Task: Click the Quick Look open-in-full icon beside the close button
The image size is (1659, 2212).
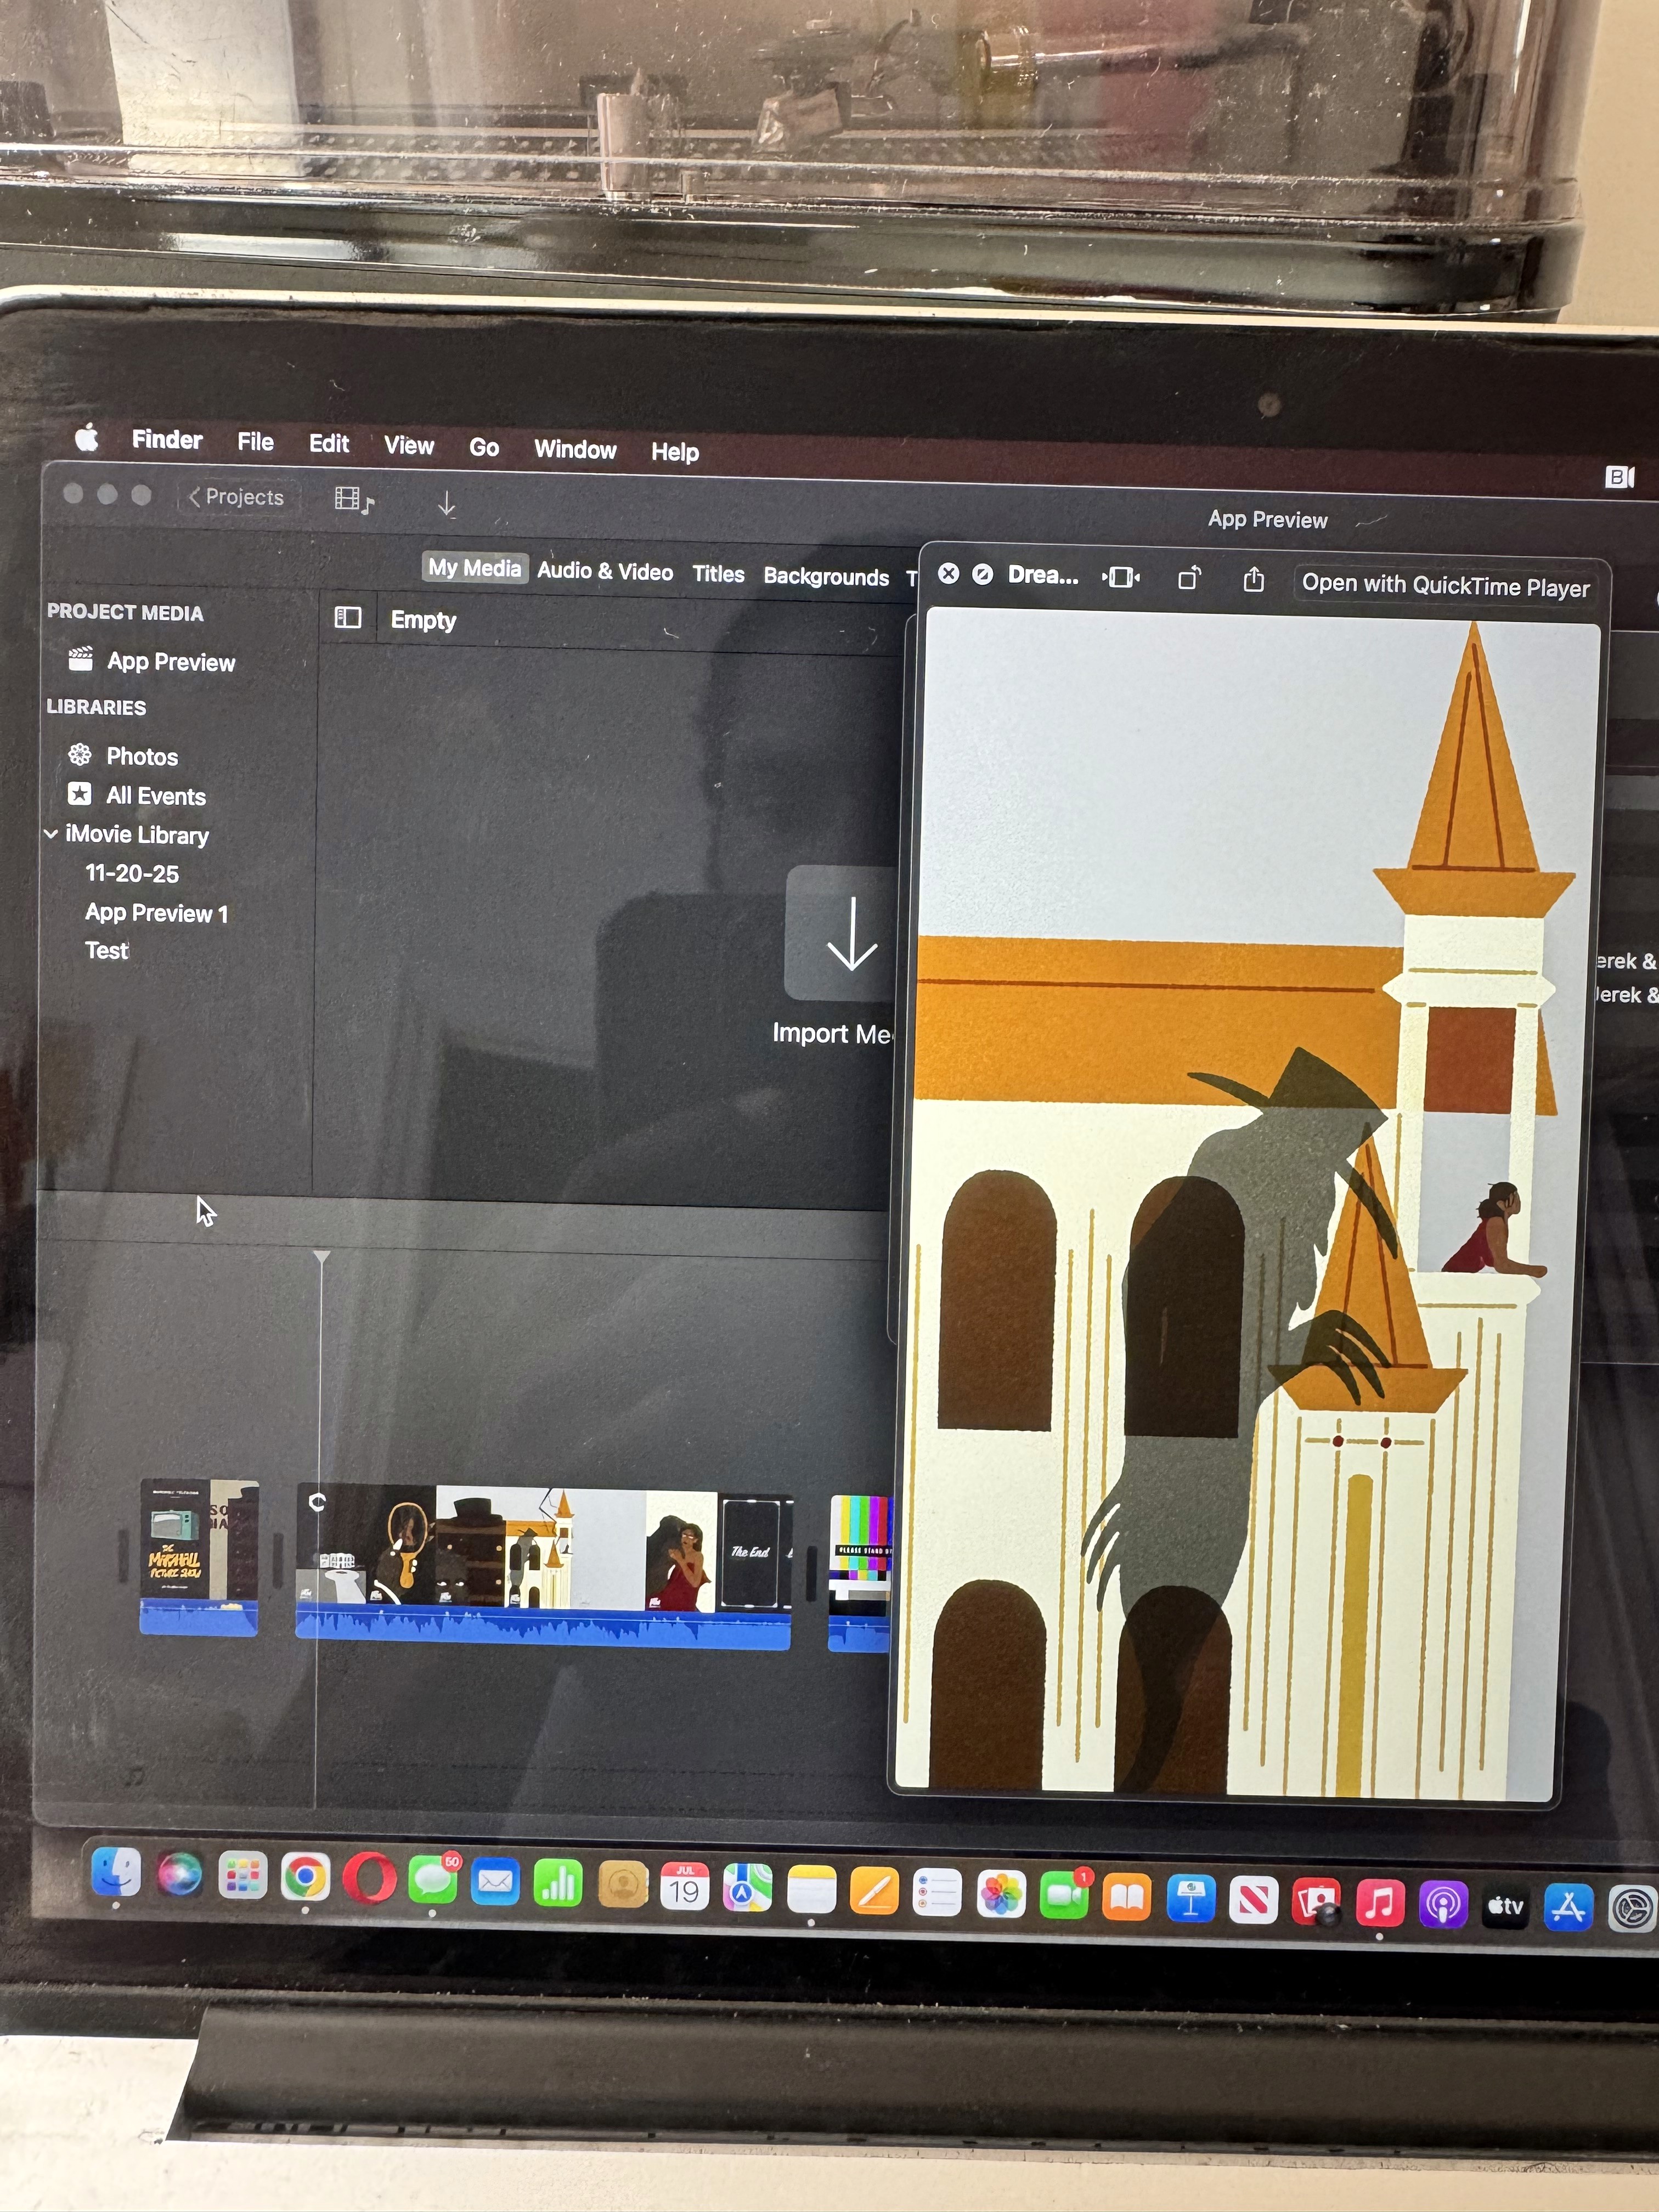Action: [983, 574]
